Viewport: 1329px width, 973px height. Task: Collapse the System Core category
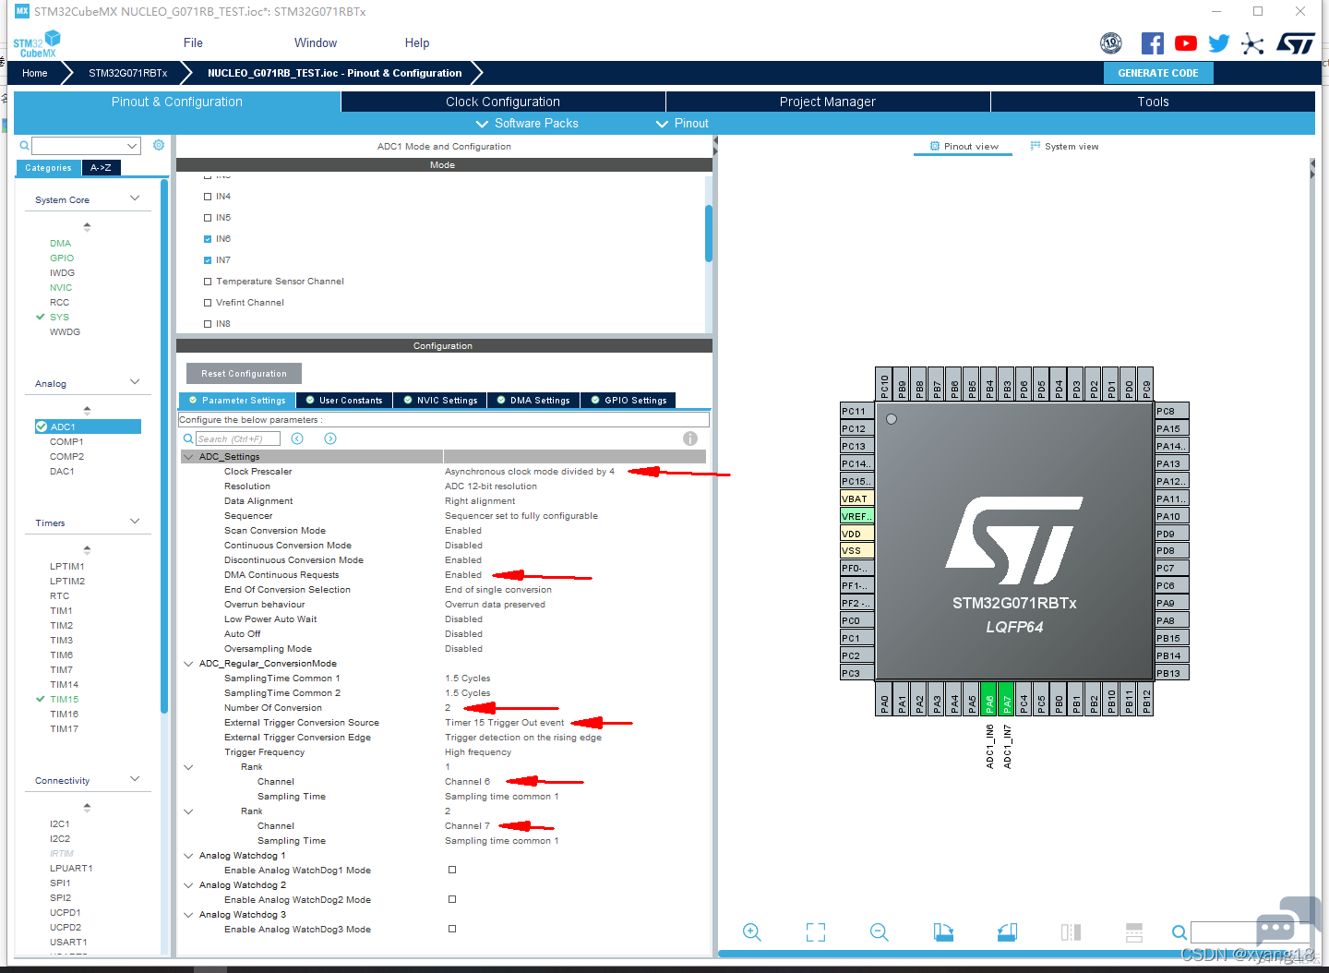coord(135,198)
